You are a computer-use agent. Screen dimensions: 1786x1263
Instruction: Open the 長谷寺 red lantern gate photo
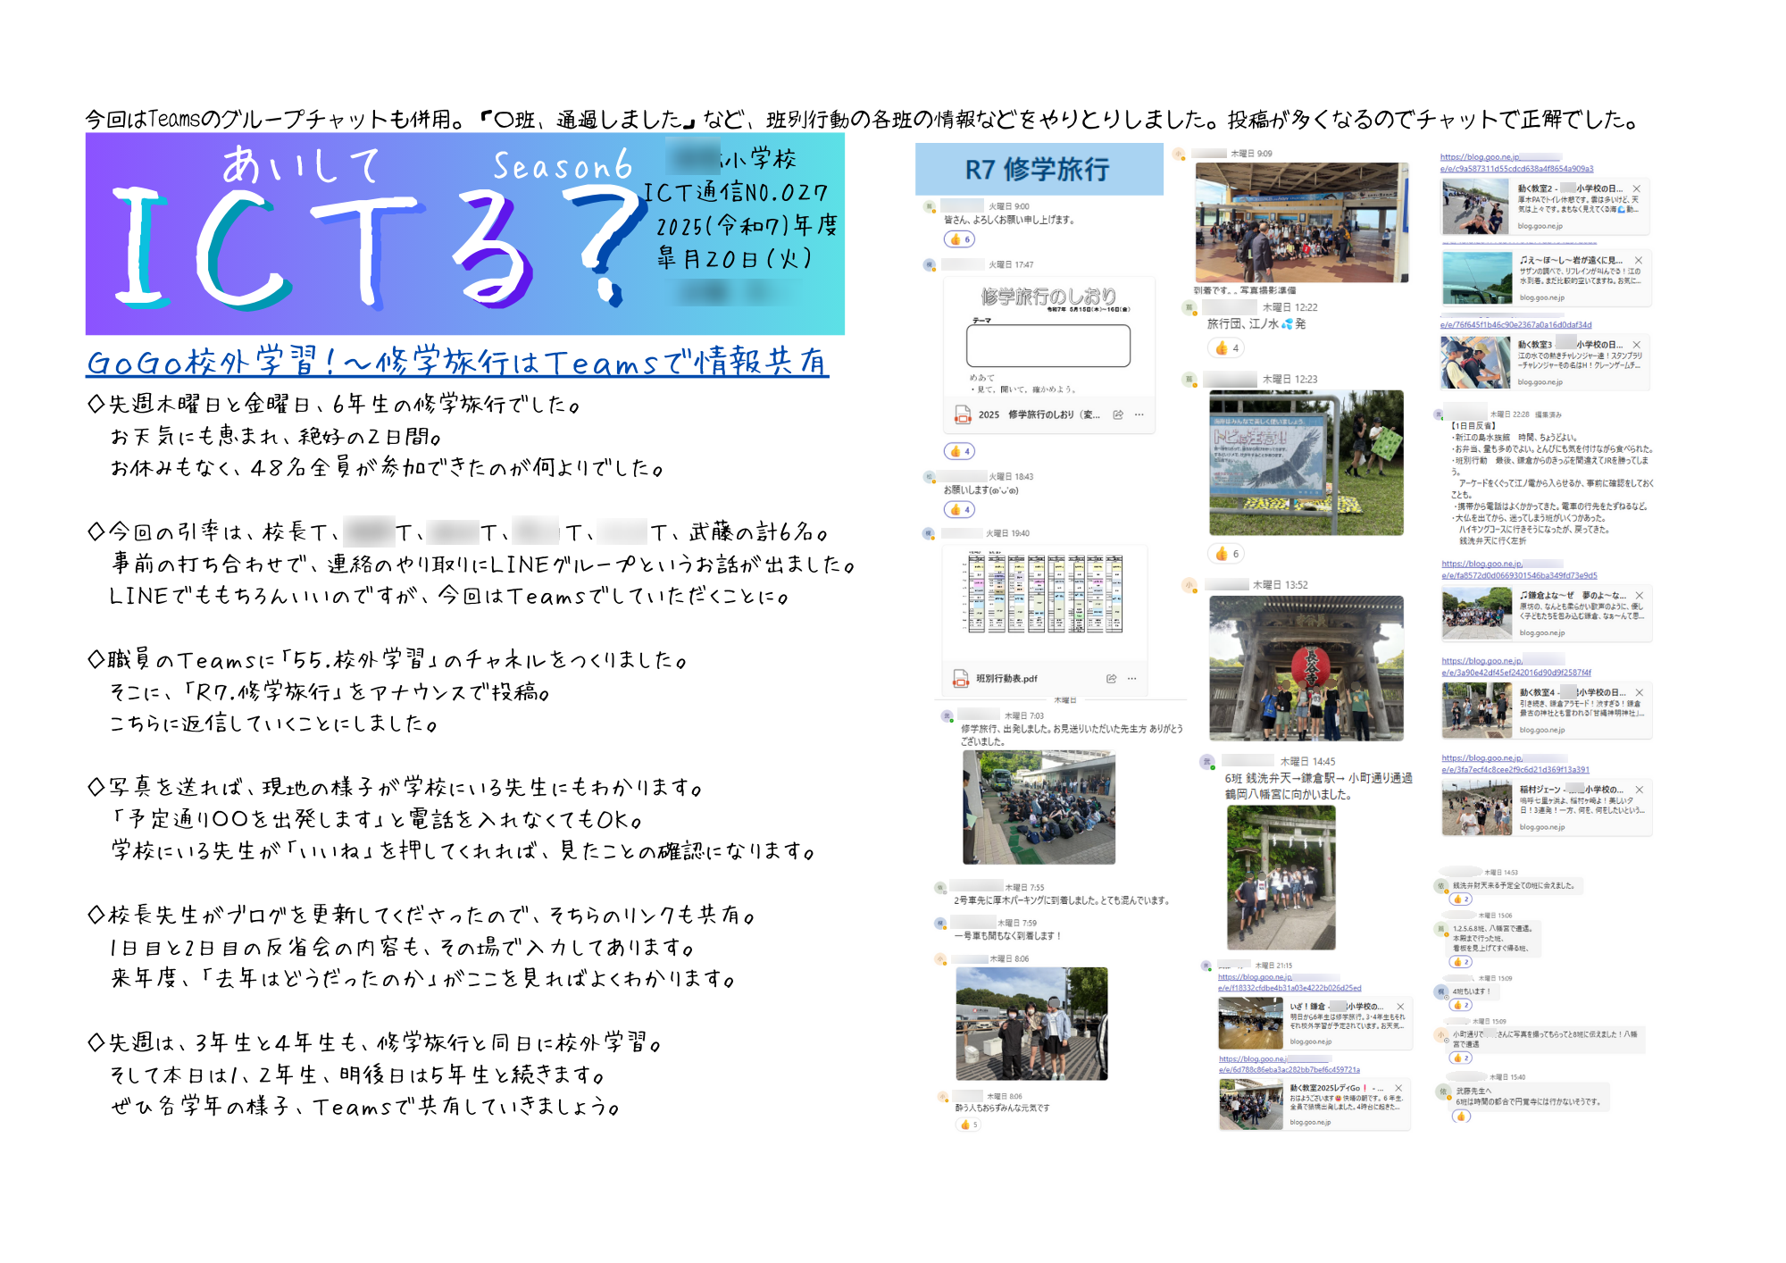click(x=1306, y=668)
